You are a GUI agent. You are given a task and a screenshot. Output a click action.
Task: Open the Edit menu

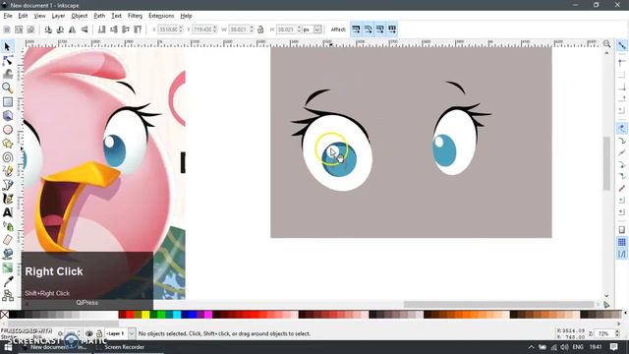click(23, 16)
